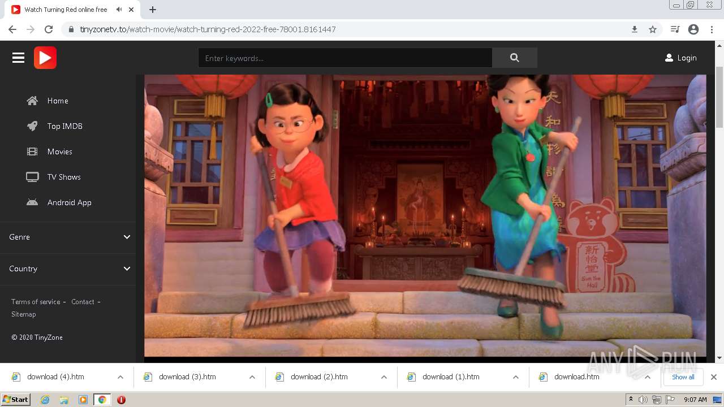The image size is (724, 407).
Task: Click the address bar URL
Action: (208, 29)
